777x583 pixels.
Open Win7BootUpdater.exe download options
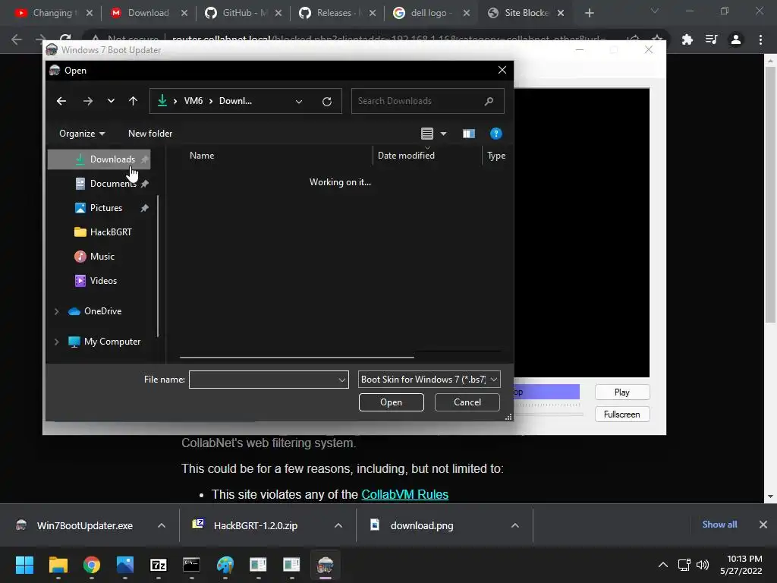tap(162, 525)
